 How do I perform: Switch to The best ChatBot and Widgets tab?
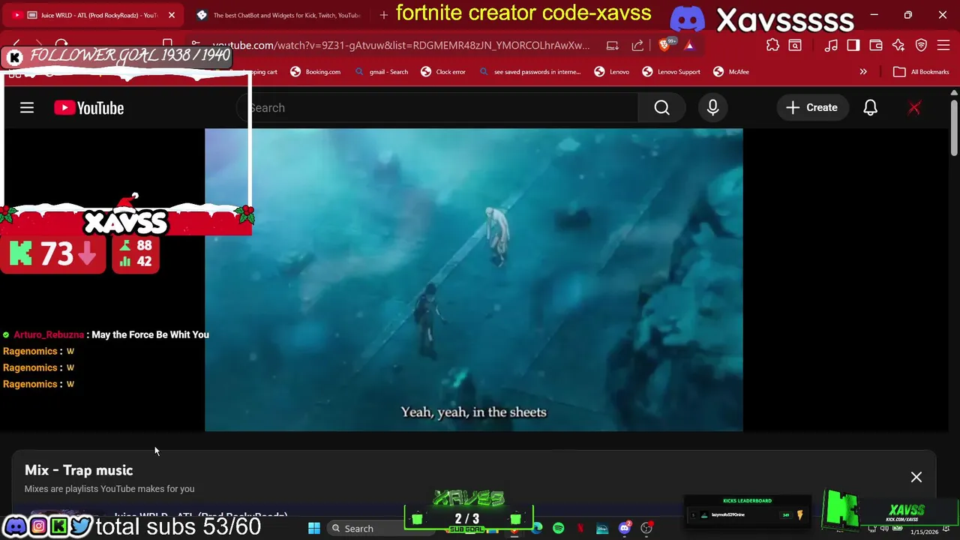point(279,15)
